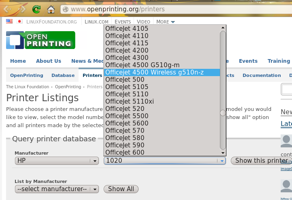This screenshot has height=200, width=292.
Task: Select OfficeJet 590 from the list
Action: (x=162, y=145)
